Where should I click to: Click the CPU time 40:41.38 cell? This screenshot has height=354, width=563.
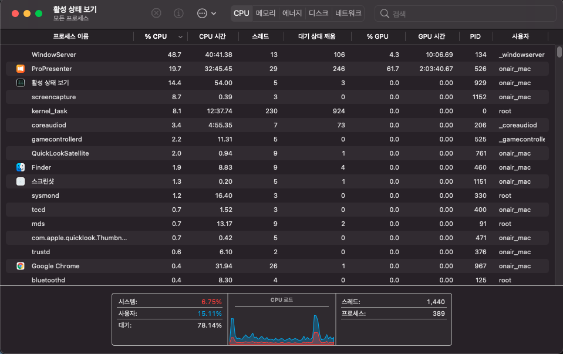(218, 55)
